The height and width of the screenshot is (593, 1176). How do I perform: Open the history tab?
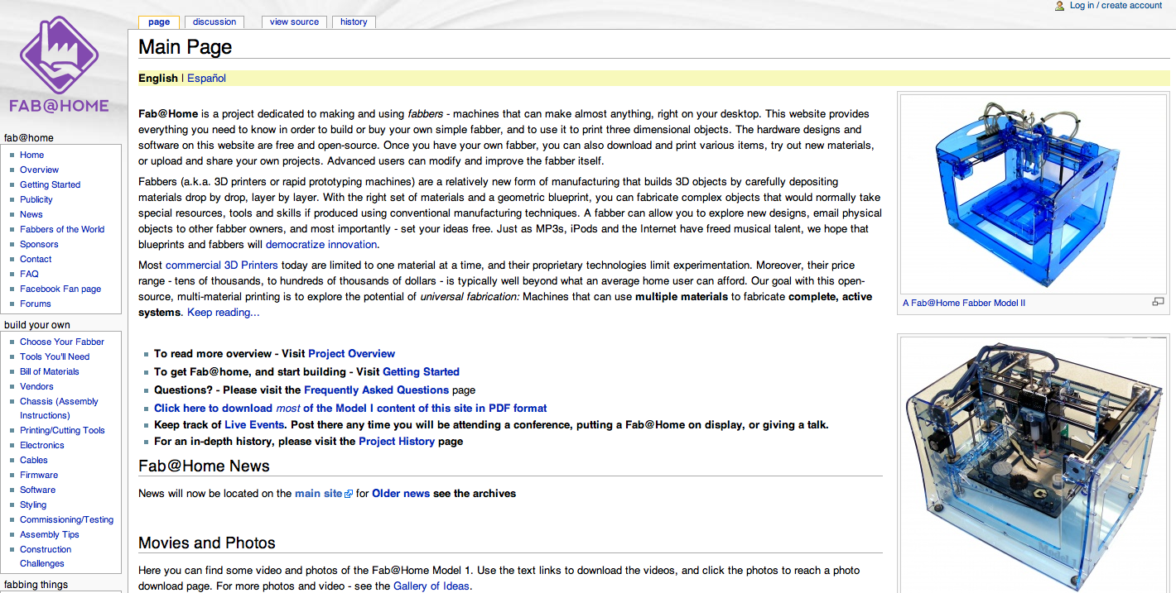pos(354,22)
